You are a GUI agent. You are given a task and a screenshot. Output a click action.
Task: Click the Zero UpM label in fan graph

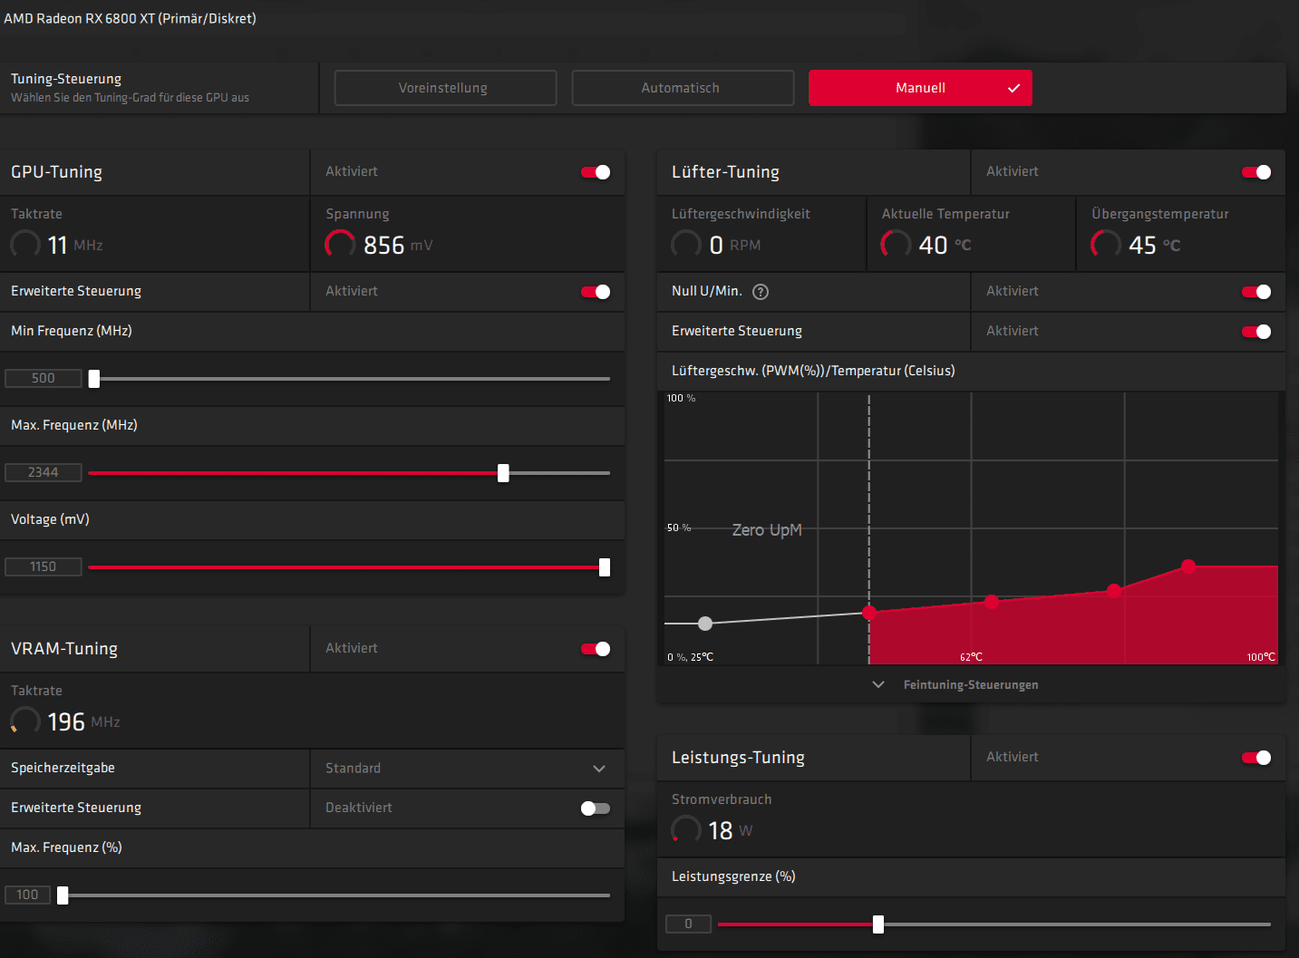point(767,530)
